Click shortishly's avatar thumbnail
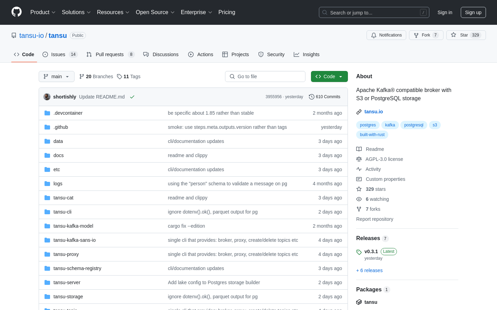Image resolution: width=497 pixels, height=310 pixels. tap(47, 97)
